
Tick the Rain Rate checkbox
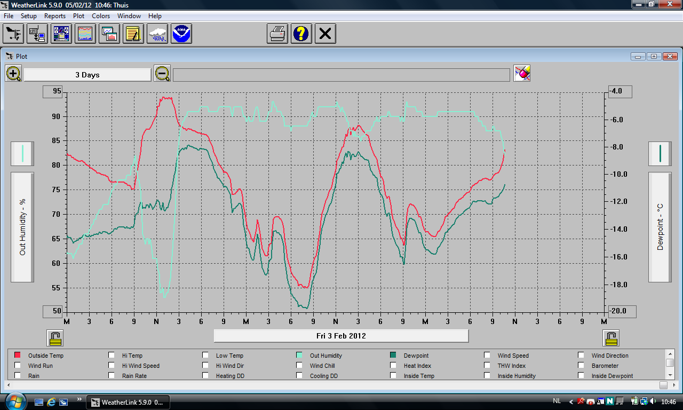112,376
